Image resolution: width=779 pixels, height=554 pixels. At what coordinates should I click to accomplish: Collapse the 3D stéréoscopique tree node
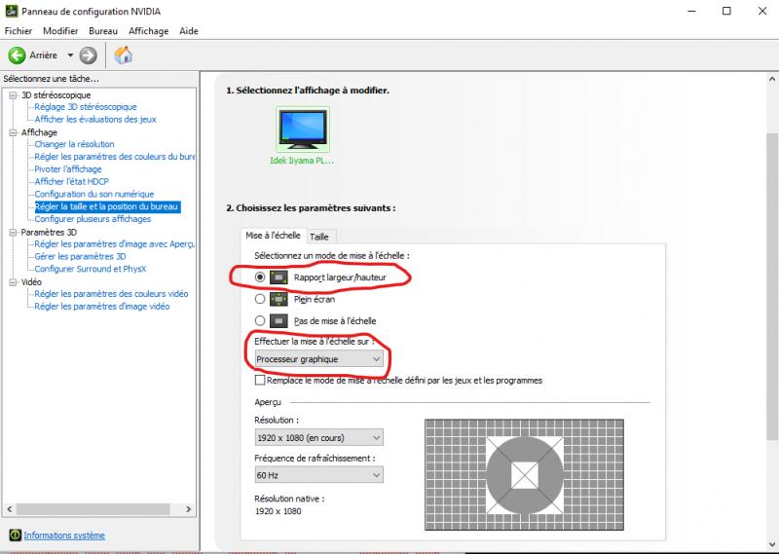(x=13, y=94)
